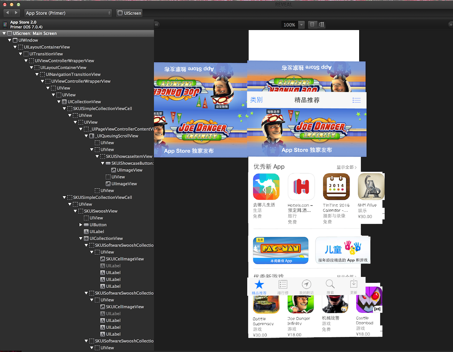Select the Joe Danger Infinity game icon below tab bar
Image resolution: width=453 pixels, height=352 pixels.
[300, 304]
